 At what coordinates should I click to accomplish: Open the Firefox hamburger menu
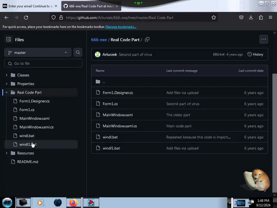271,18
